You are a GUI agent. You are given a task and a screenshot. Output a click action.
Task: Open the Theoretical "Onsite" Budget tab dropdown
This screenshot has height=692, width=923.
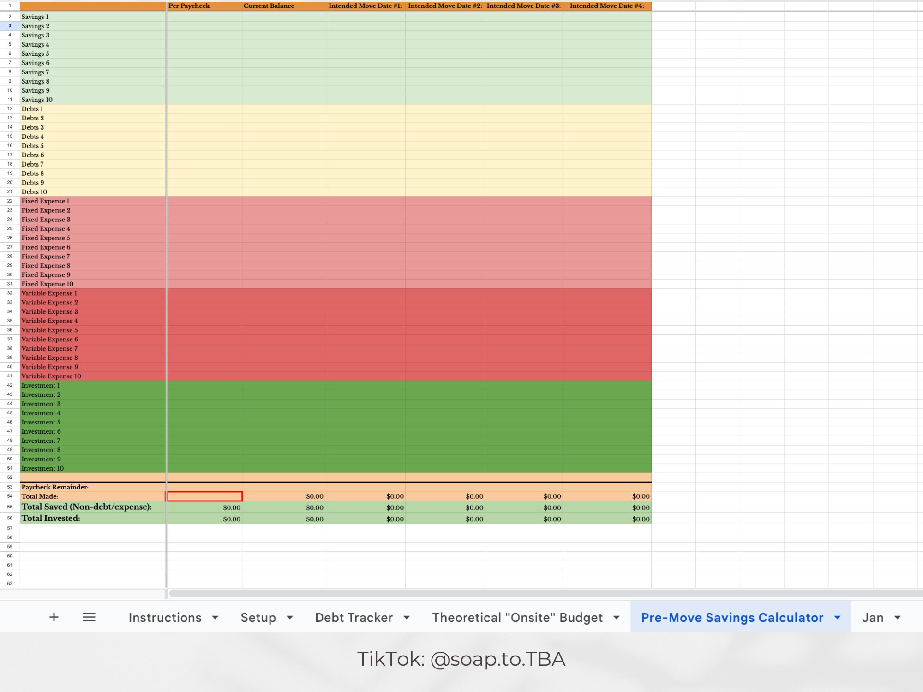coord(616,617)
